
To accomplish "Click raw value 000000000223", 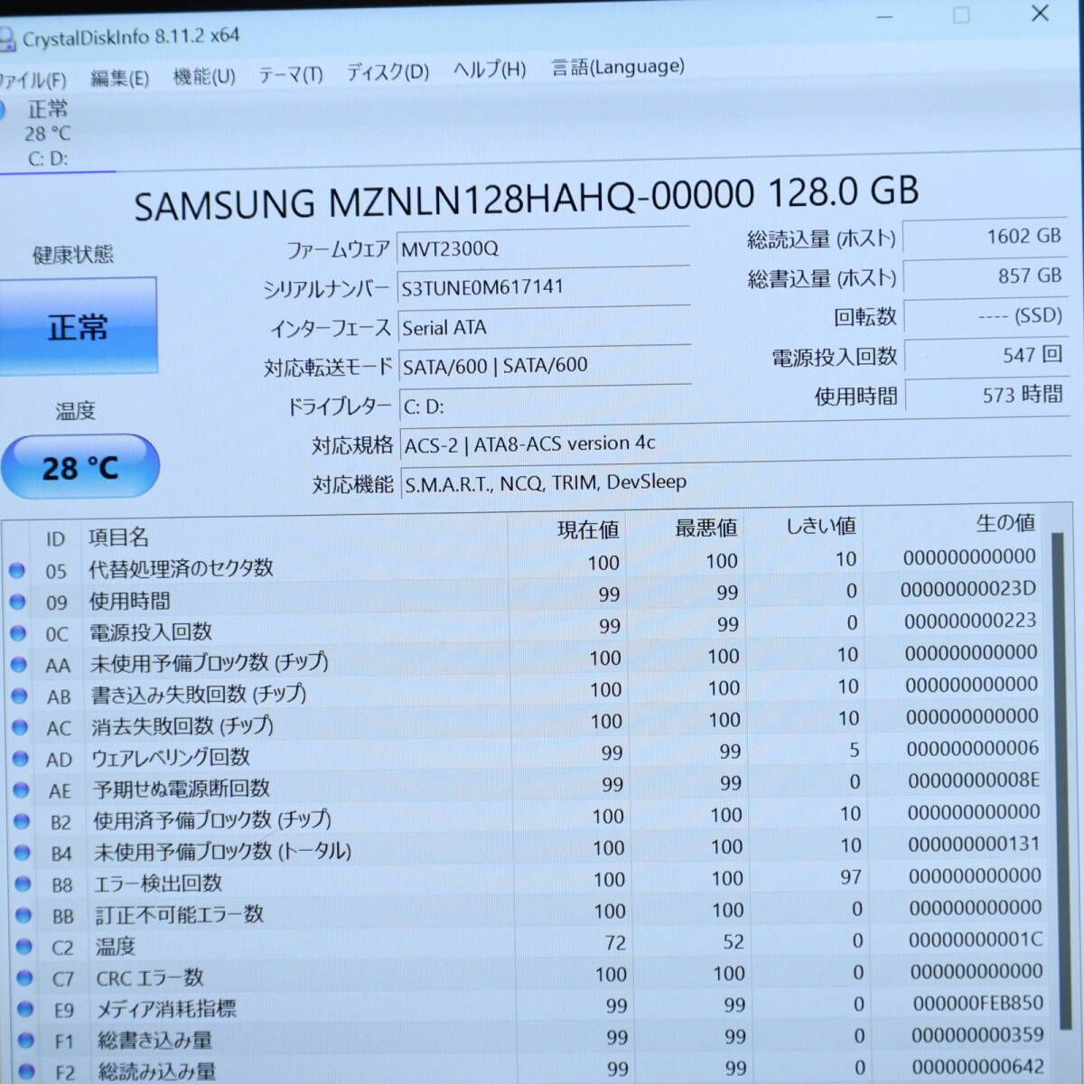I will (x=970, y=621).
